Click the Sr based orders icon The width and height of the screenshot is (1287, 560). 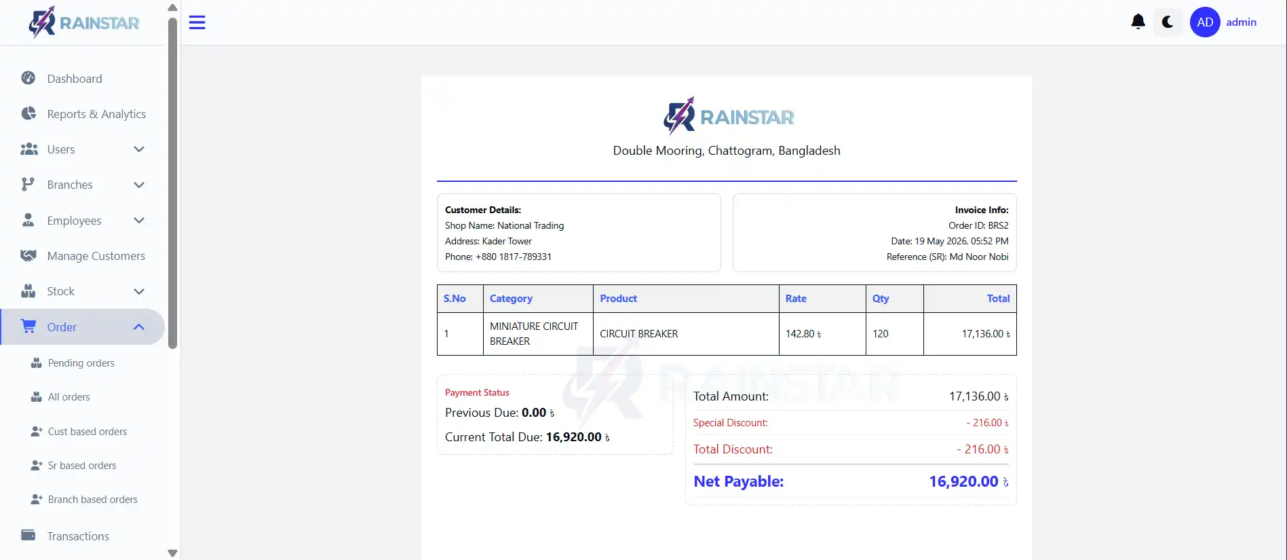(x=37, y=465)
